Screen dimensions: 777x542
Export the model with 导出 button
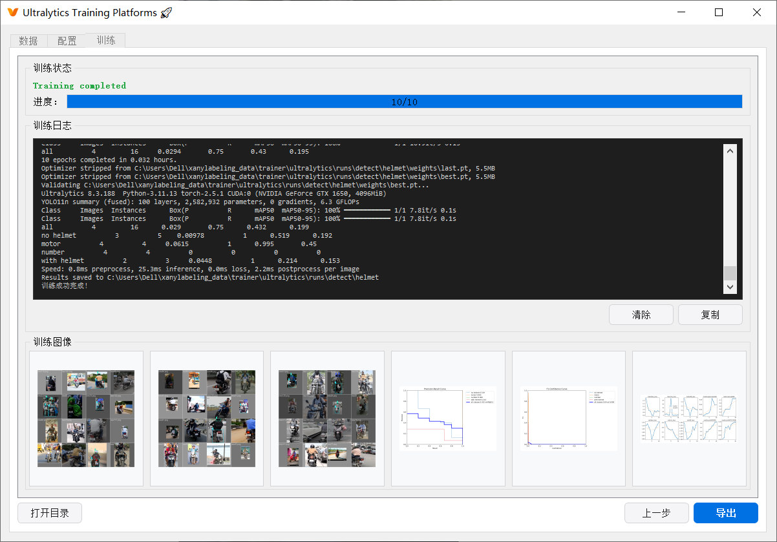click(726, 513)
